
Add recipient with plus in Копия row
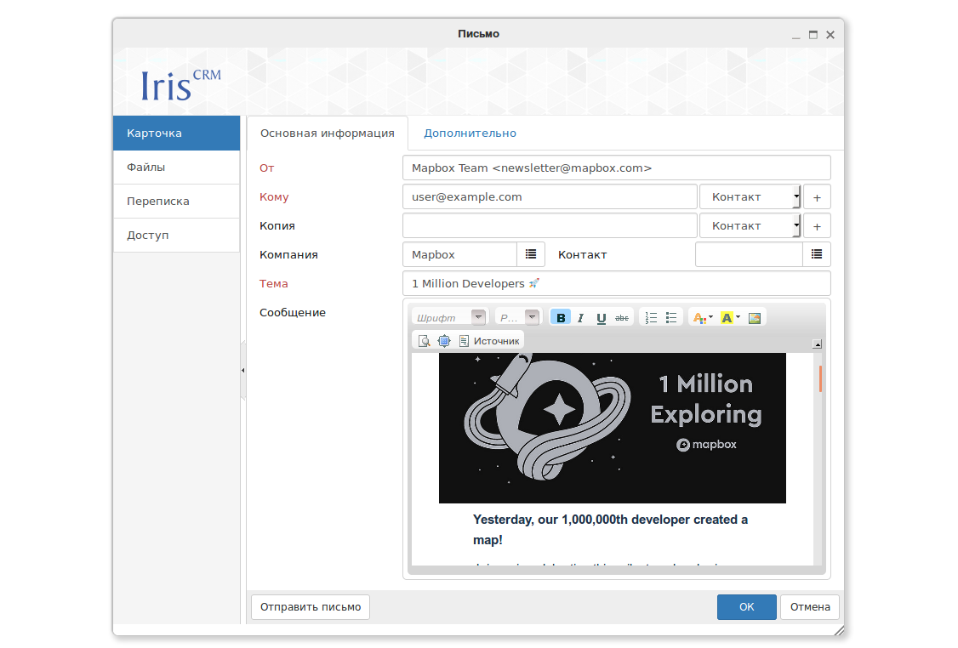point(817,226)
